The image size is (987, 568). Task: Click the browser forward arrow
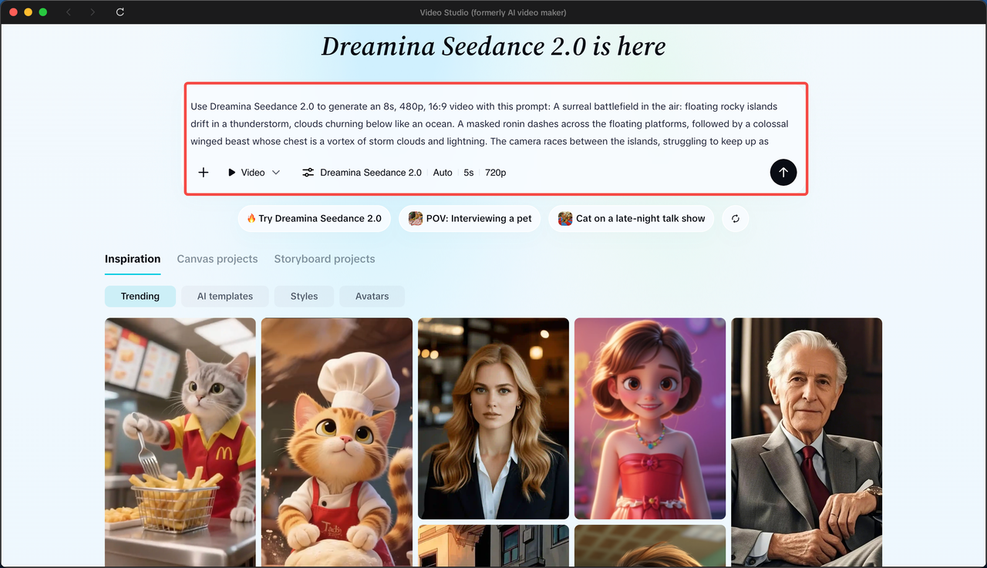(x=93, y=12)
